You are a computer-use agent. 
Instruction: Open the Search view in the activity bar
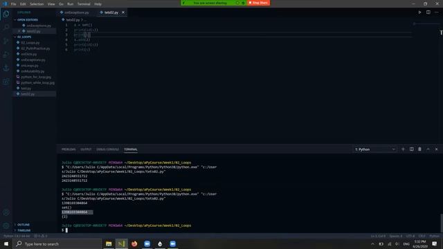[6, 28]
